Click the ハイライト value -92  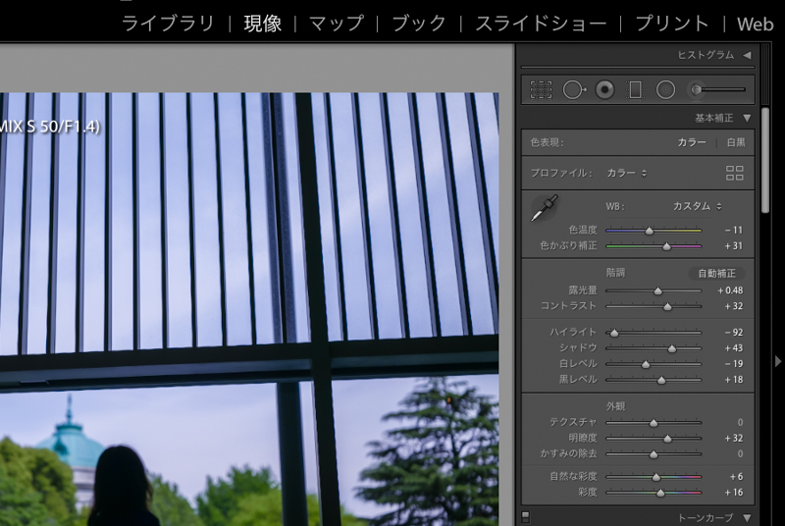coord(733,333)
